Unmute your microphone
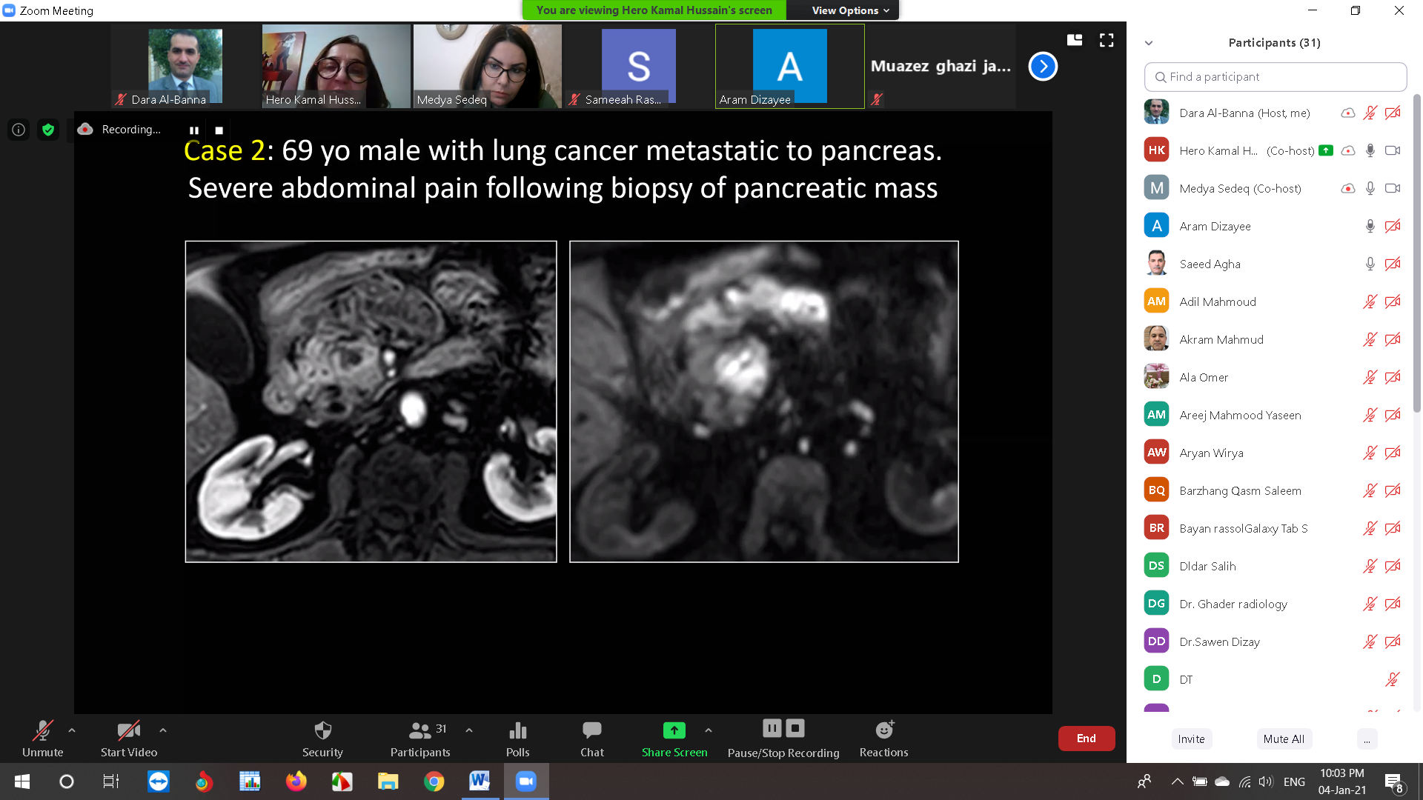1423x800 pixels. tap(42, 739)
